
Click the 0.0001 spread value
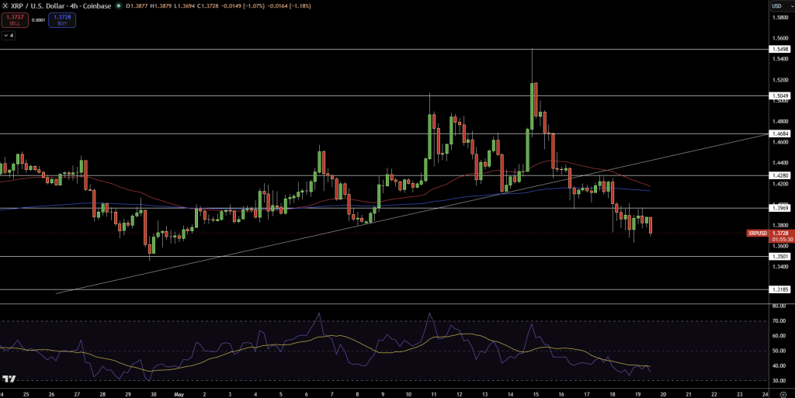pos(38,20)
